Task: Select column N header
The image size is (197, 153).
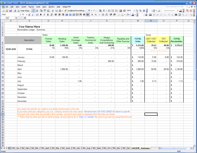Action: pyautogui.click(x=151, y=21)
